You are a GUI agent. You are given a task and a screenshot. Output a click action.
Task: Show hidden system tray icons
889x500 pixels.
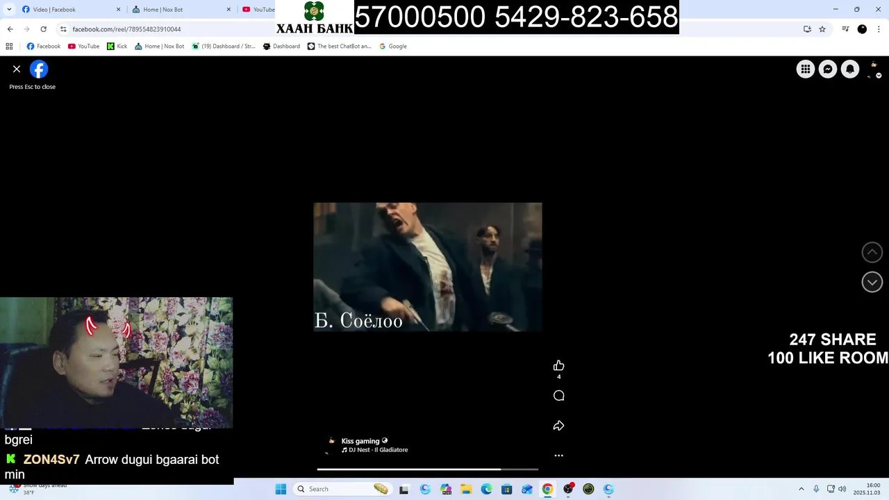coord(801,489)
